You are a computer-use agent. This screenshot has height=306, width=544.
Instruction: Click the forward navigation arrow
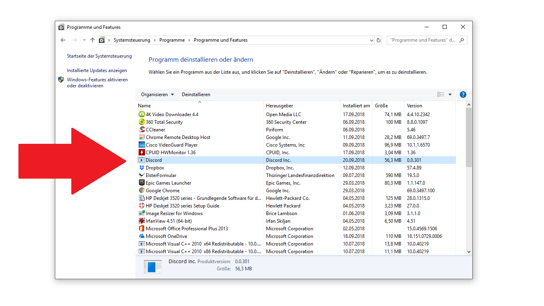click(75, 40)
